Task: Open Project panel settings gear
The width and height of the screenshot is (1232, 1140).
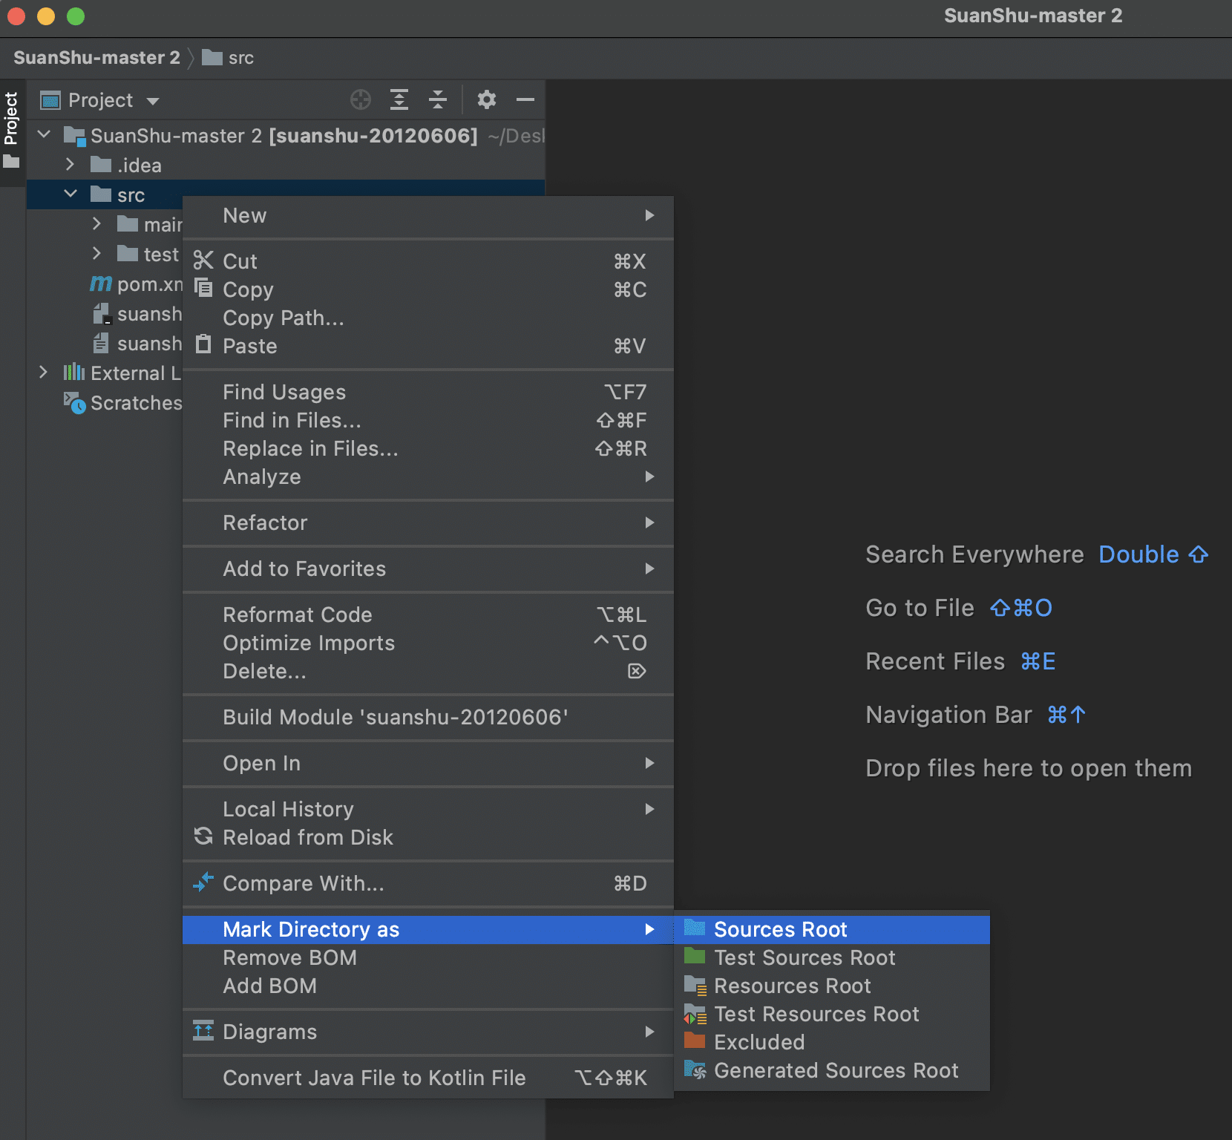Action: [487, 99]
